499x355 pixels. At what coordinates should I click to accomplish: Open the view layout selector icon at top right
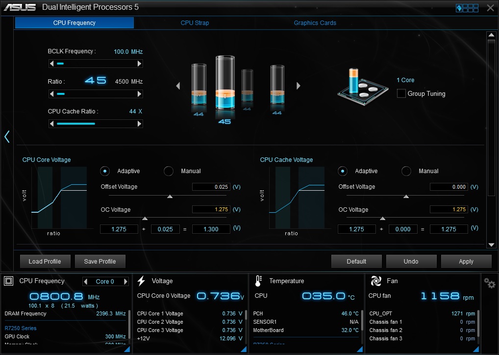pos(467,8)
